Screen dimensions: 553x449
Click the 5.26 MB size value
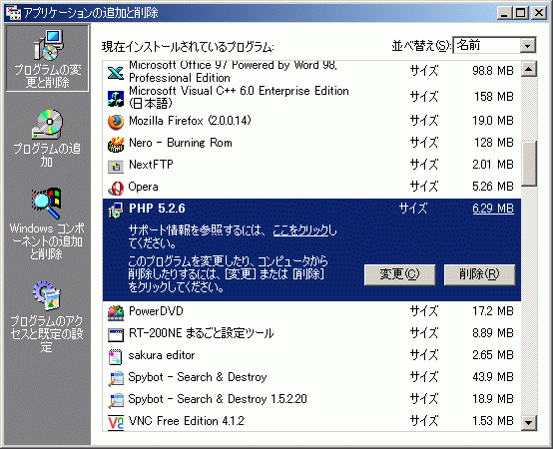tap(493, 186)
